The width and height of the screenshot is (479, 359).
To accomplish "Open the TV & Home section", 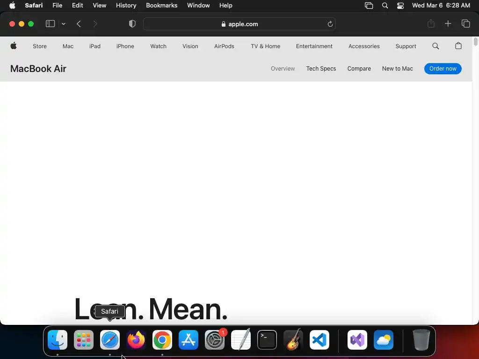I will pyautogui.click(x=266, y=46).
